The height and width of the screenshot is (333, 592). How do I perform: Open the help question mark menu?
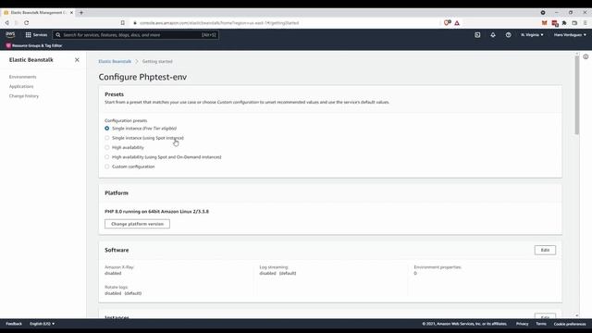[x=508, y=35]
